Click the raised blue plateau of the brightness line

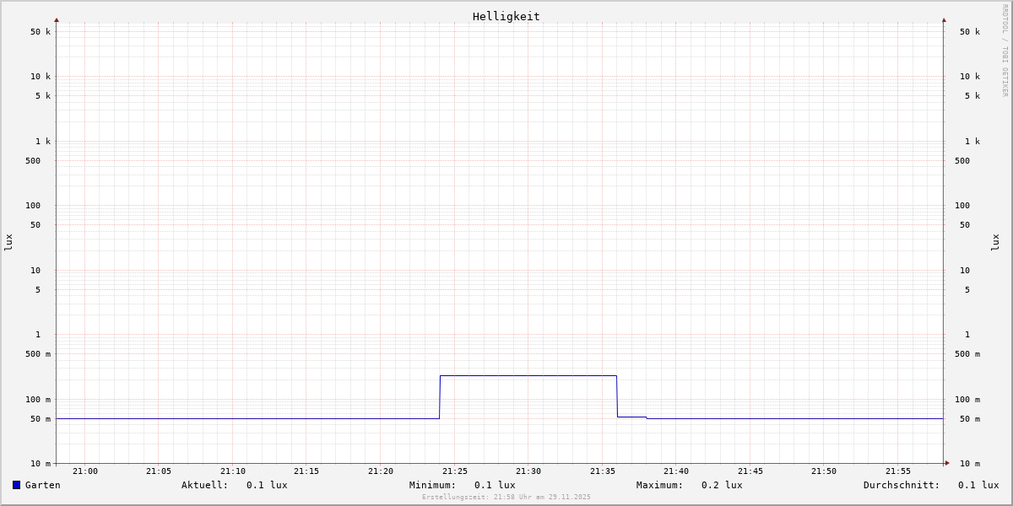(528, 375)
